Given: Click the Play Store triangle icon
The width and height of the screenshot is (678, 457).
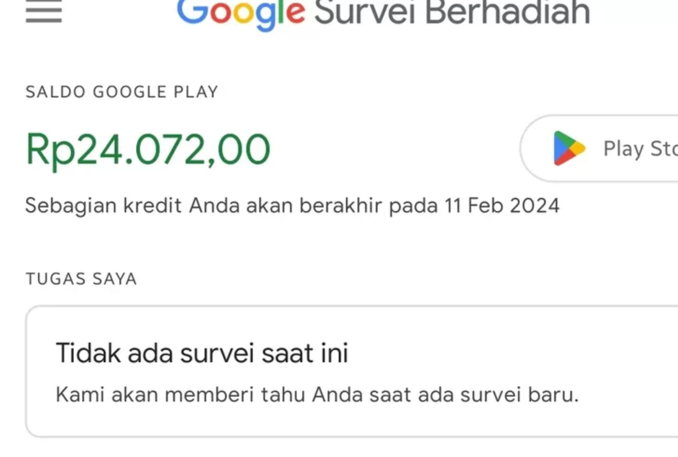Looking at the screenshot, I should point(569,149).
